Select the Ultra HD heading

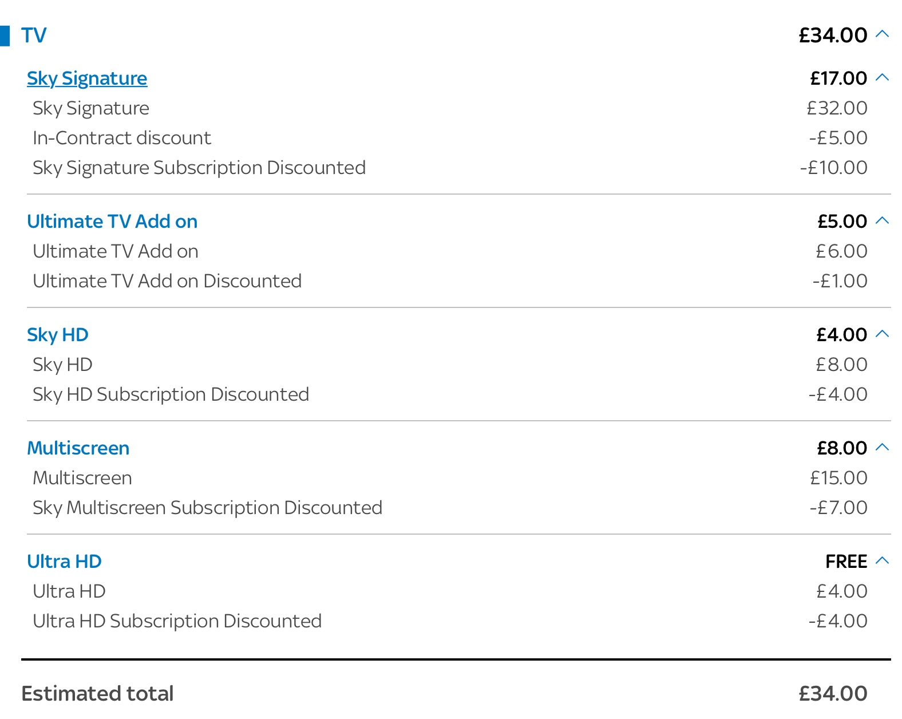(64, 562)
